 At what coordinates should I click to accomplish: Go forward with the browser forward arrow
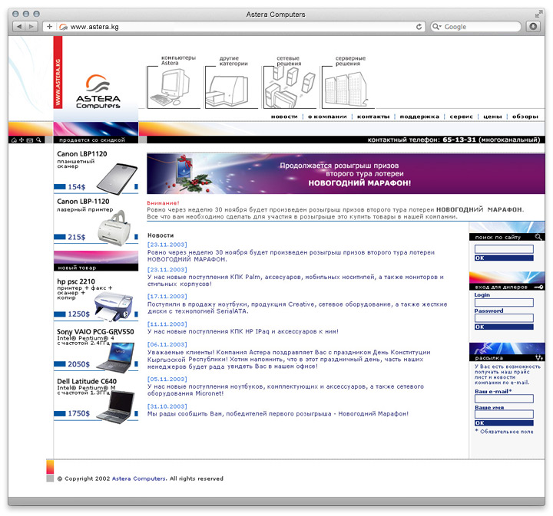(31, 26)
